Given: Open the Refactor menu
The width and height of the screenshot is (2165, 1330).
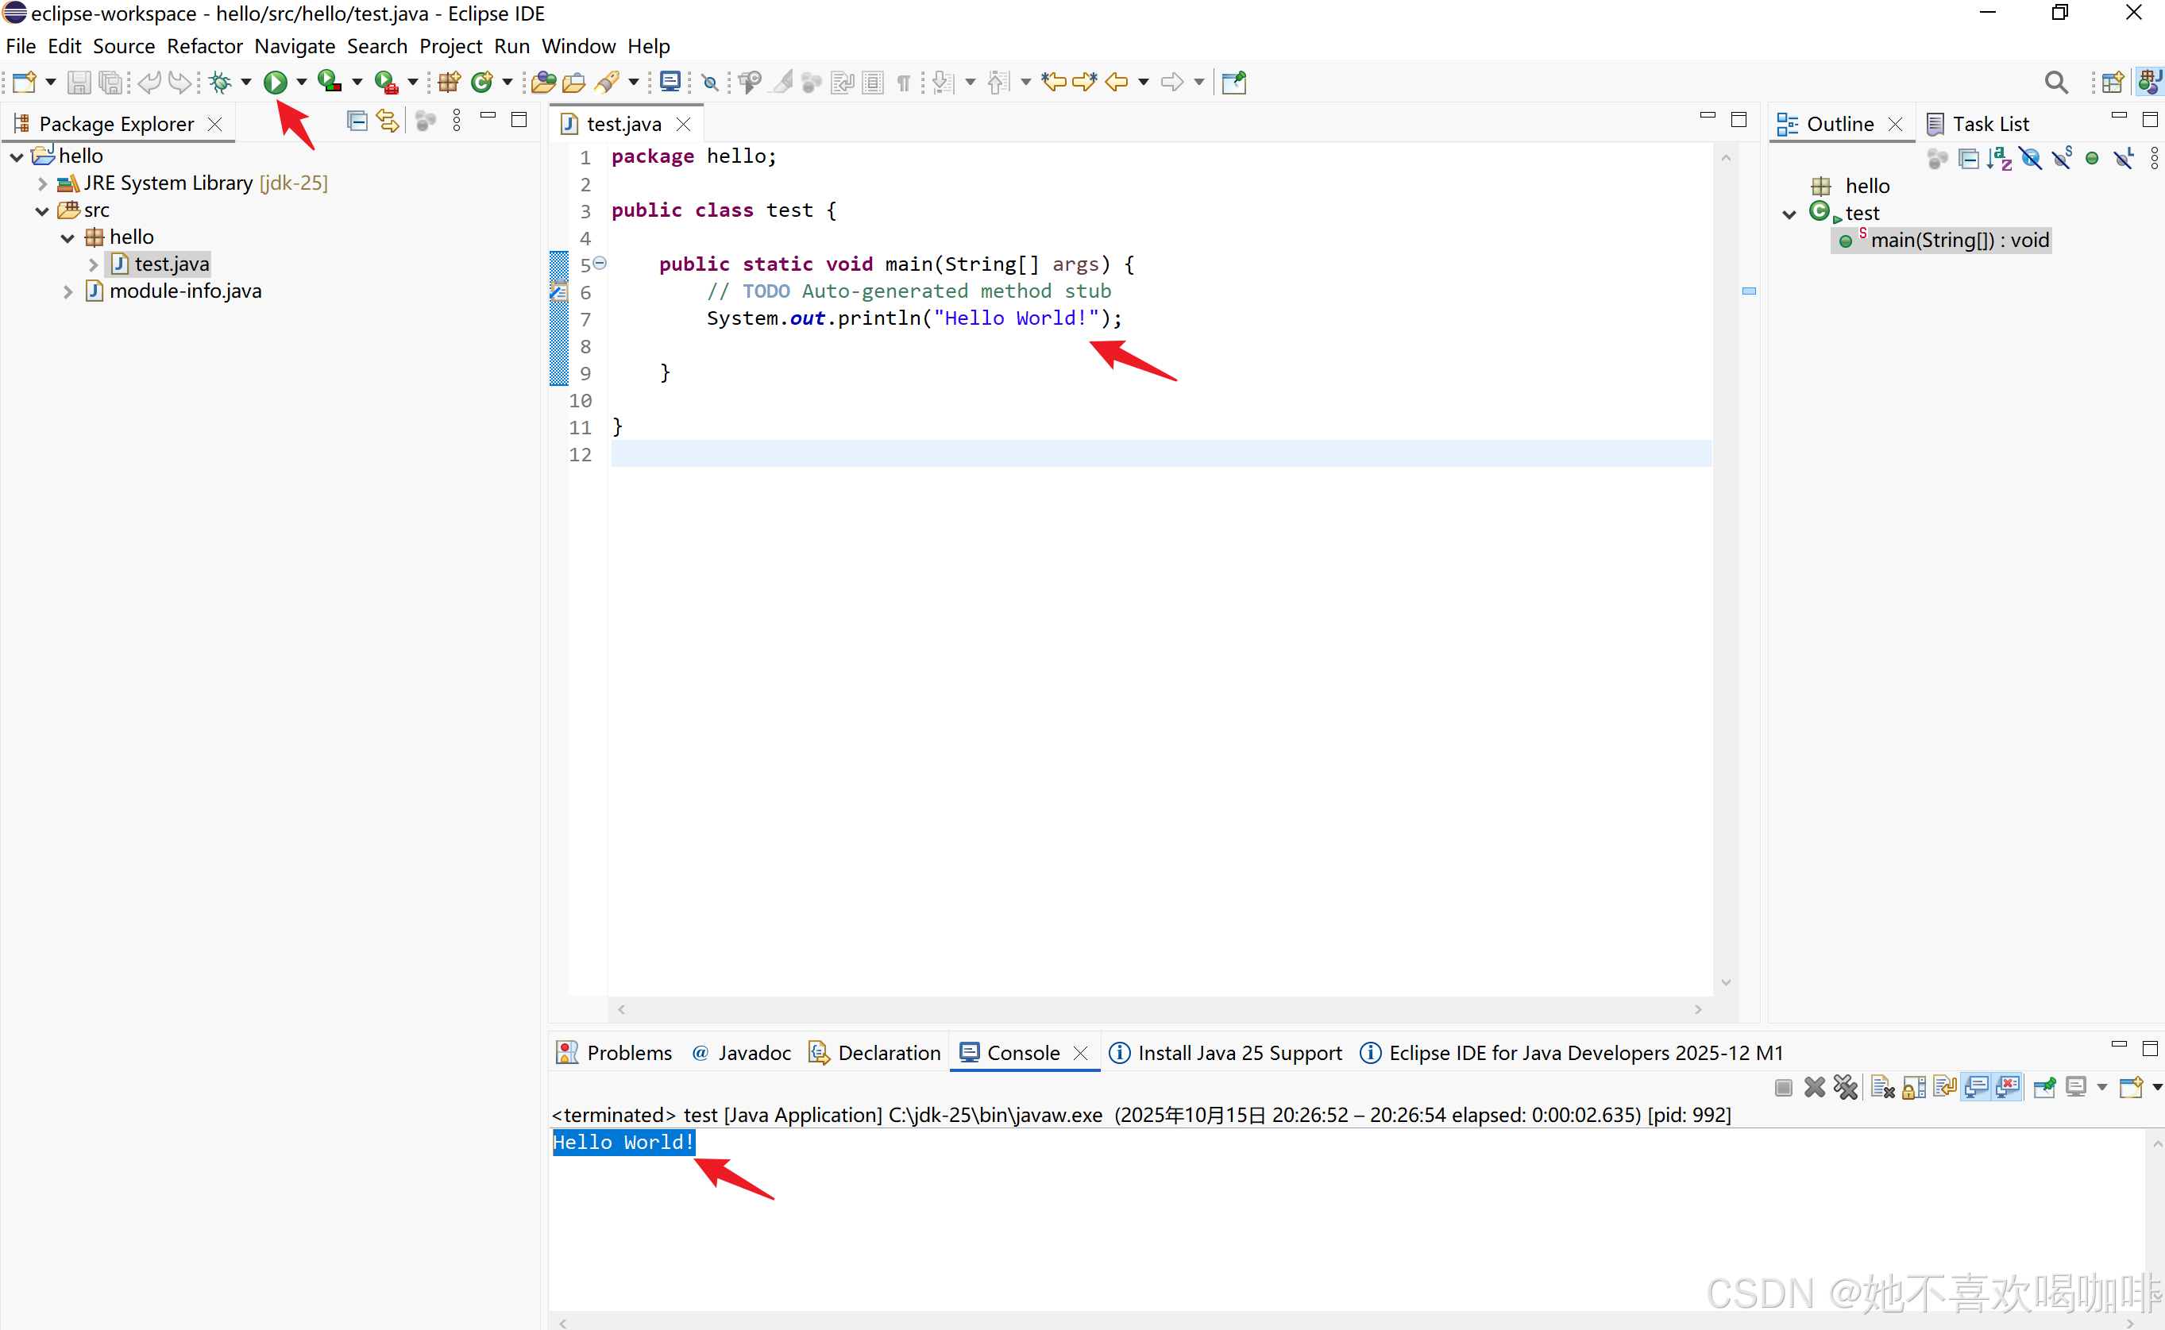Looking at the screenshot, I should pyautogui.click(x=204, y=47).
